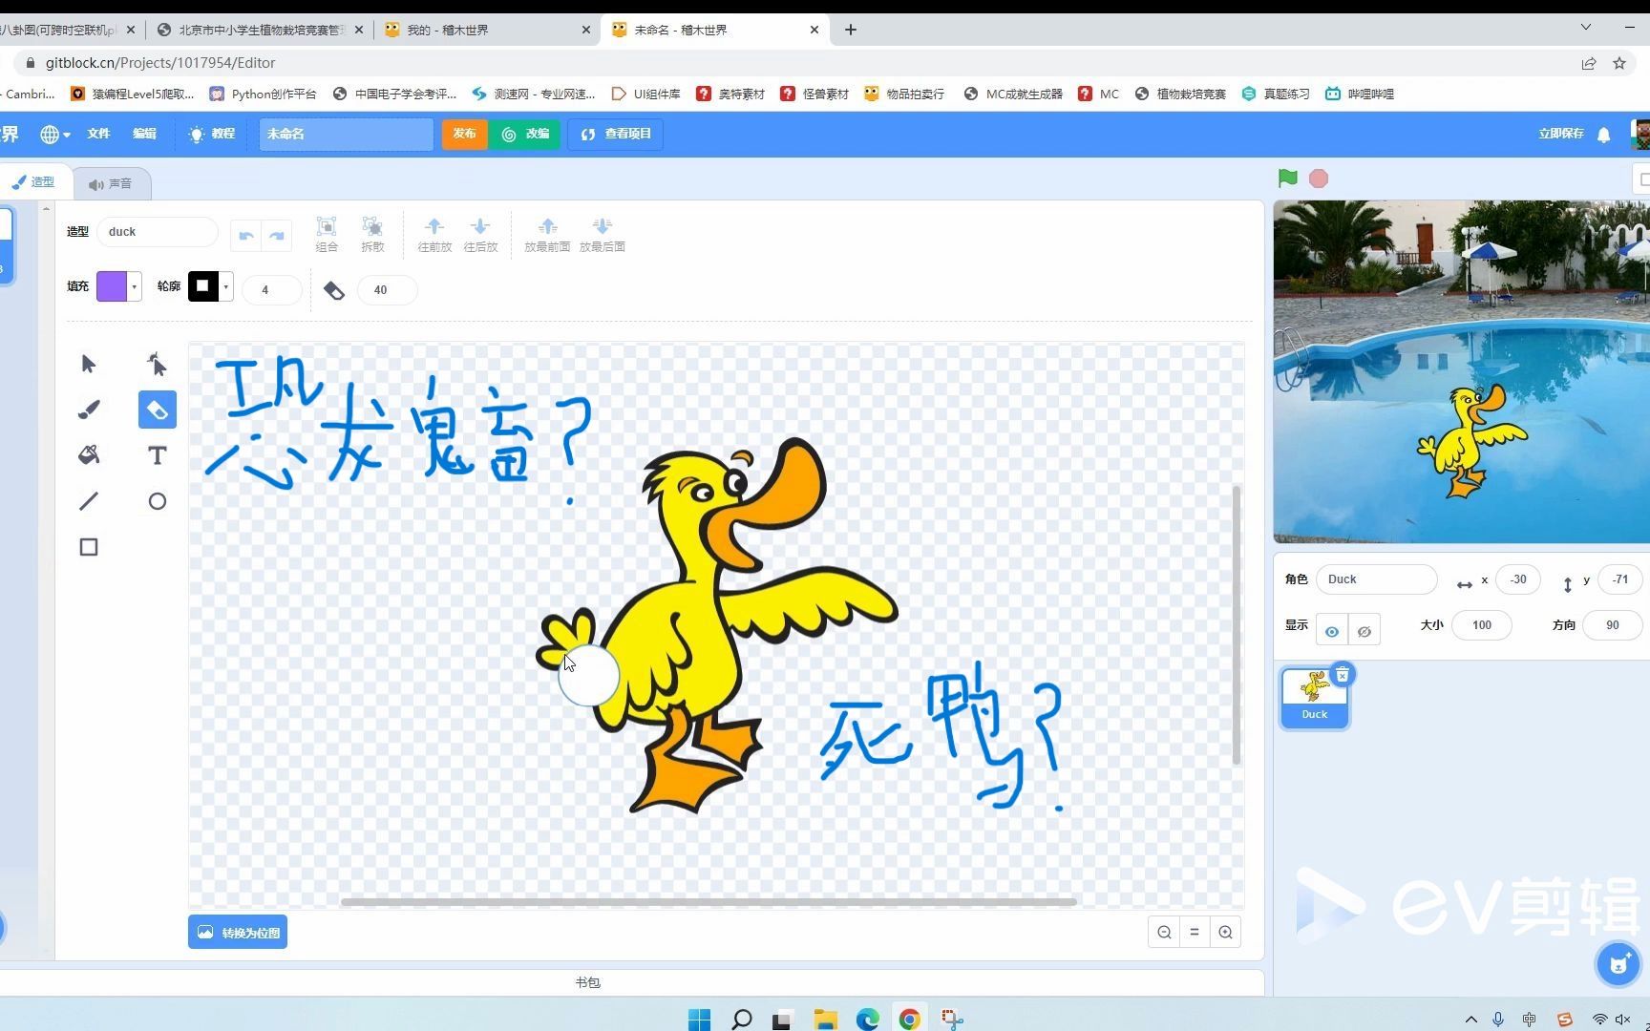Delete the Duck sprite with trash icon
This screenshot has width=1650, height=1031.
tap(1342, 675)
